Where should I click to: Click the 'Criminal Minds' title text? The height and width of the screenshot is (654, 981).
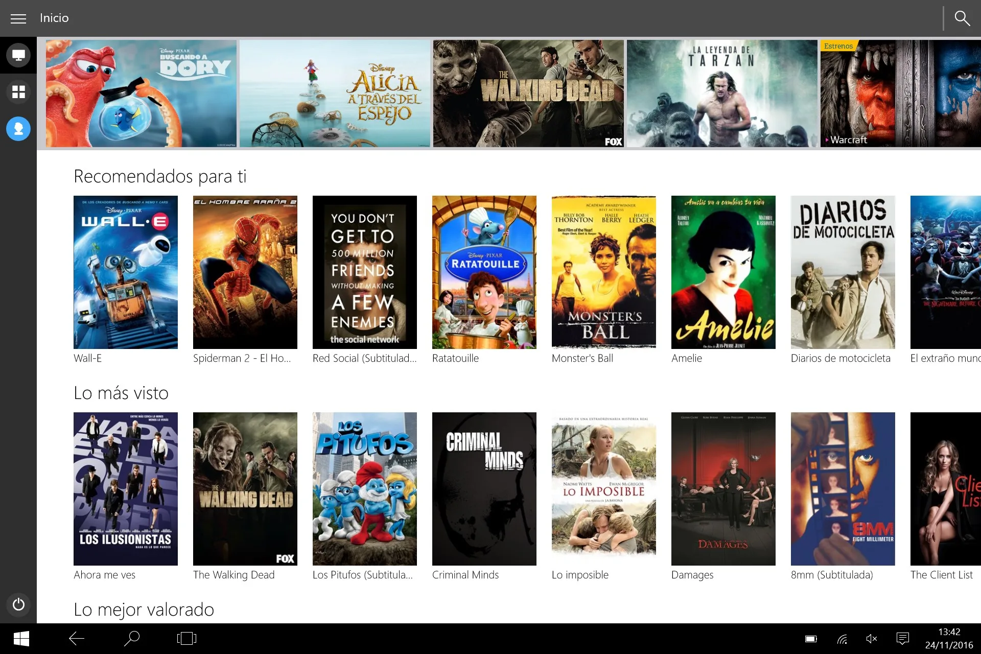(465, 575)
